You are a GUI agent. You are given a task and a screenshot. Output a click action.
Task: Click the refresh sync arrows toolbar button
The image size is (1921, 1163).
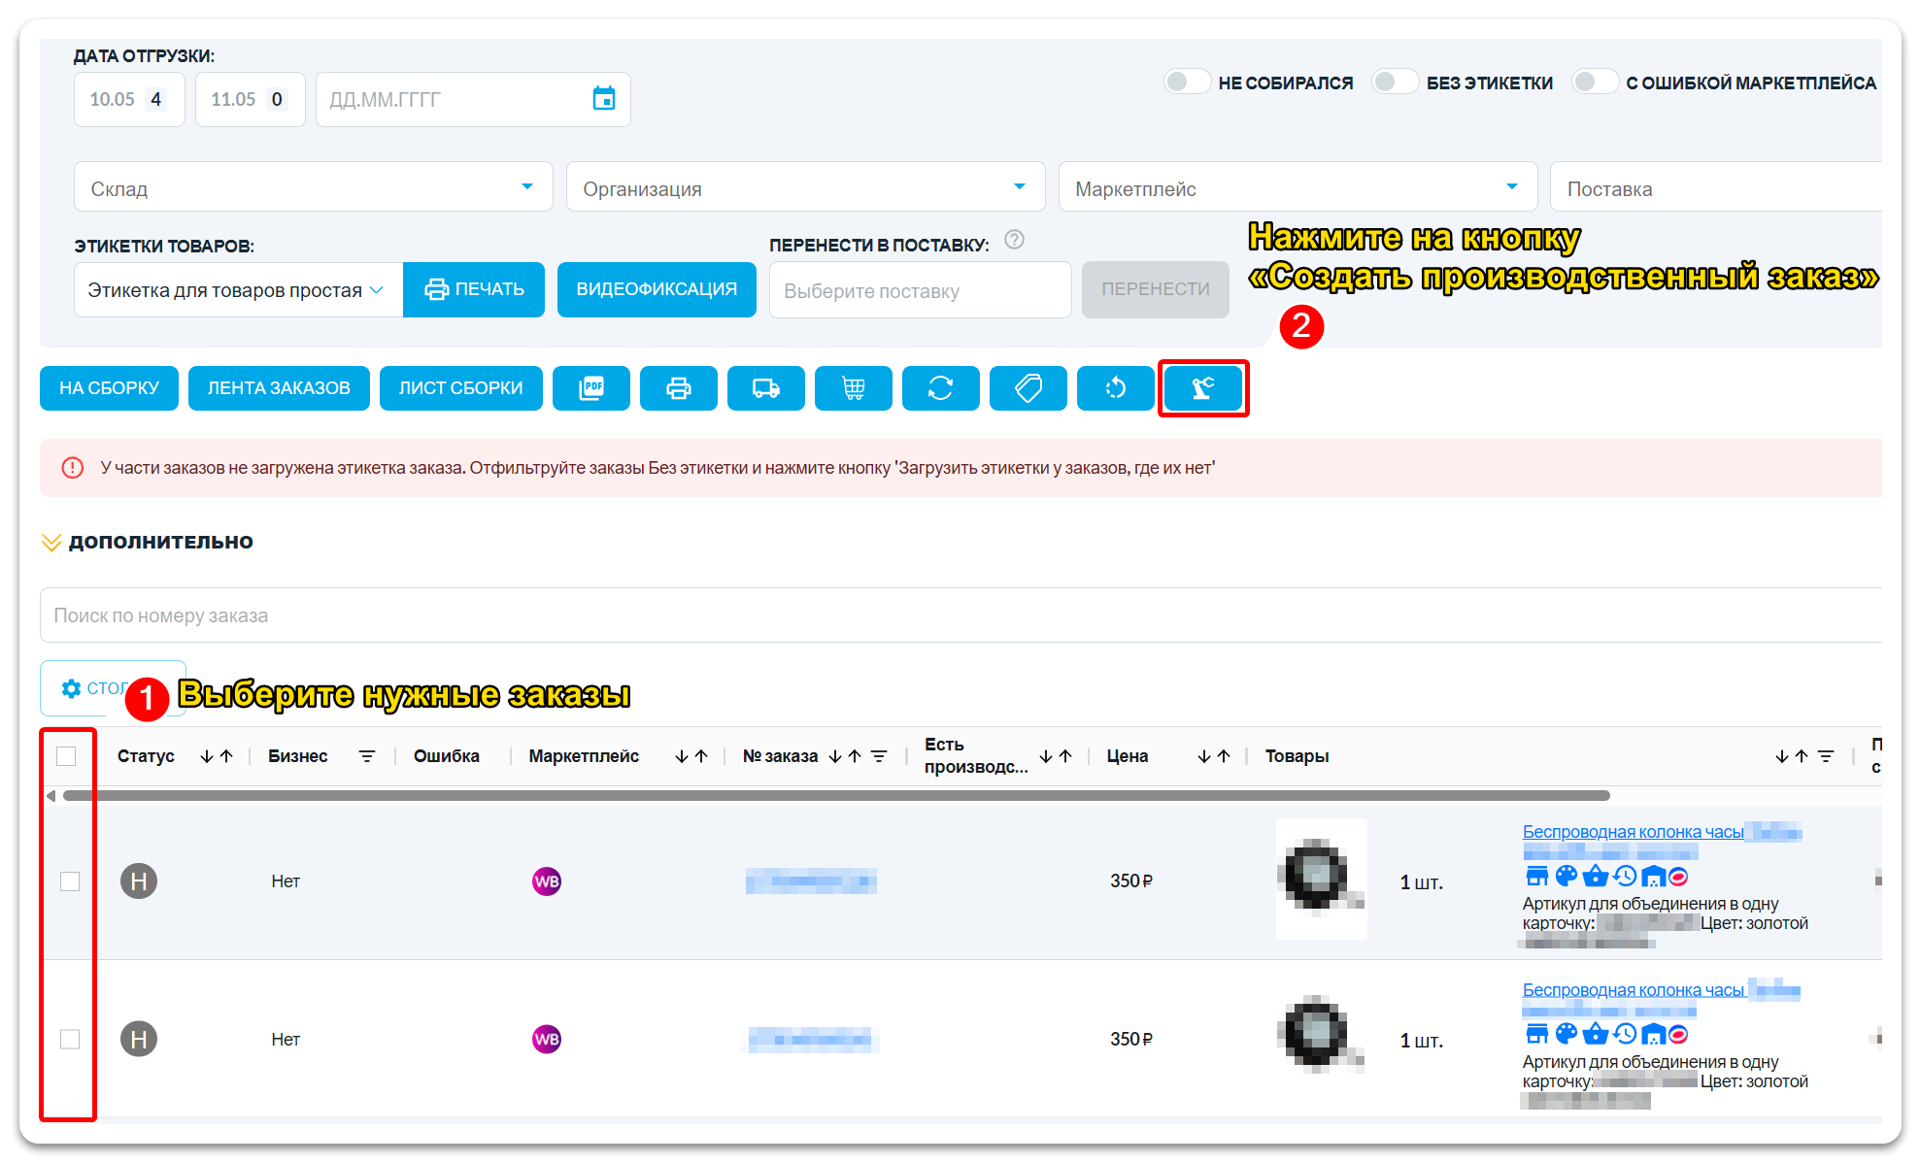coord(940,388)
